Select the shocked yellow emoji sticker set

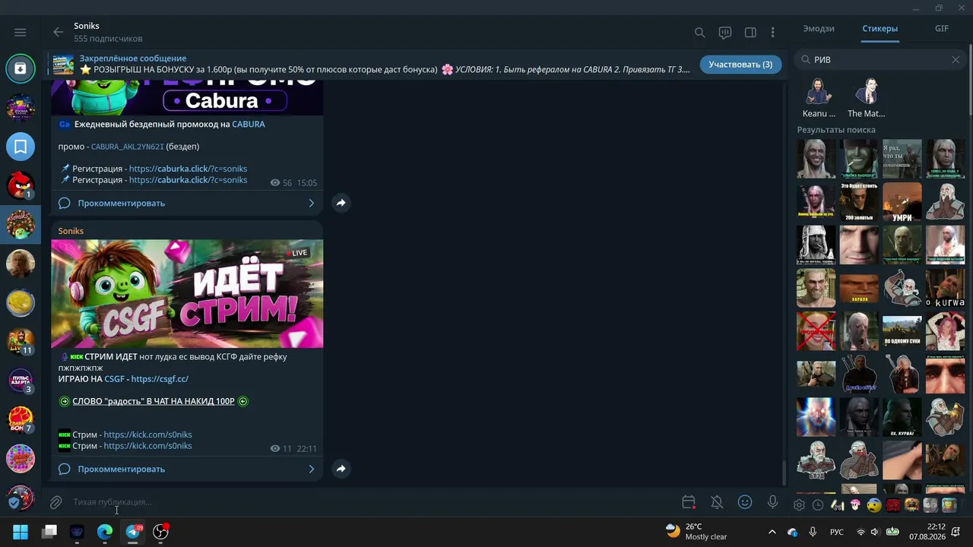[x=874, y=504]
